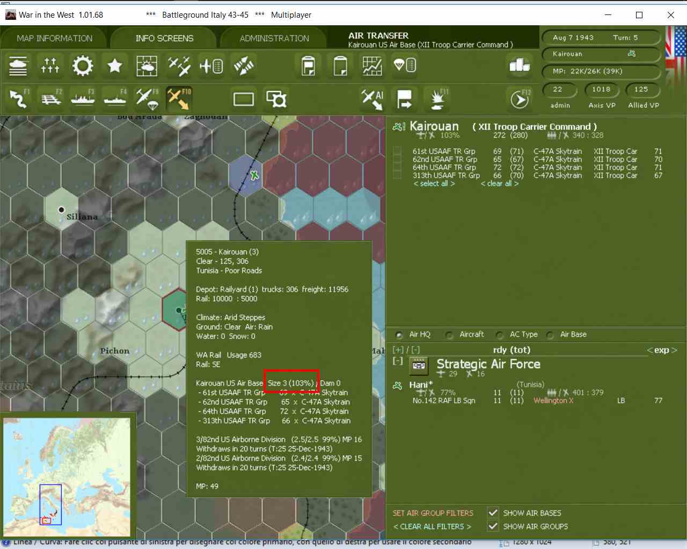Select the F10 air transfer icon
The image size is (687, 549).
pyautogui.click(x=179, y=99)
